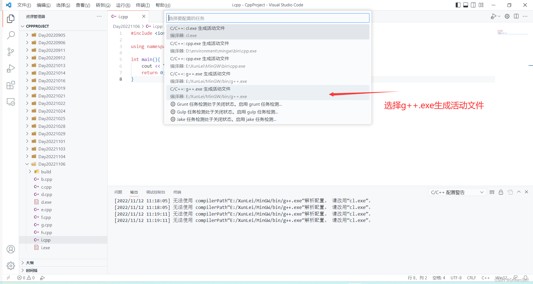Open the Explorer view in activity bar

pos(10,18)
